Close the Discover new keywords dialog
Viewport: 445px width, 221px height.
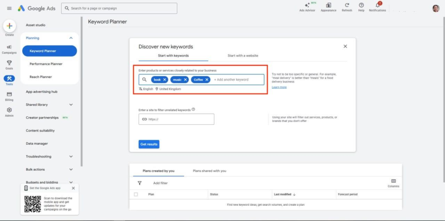345,46
